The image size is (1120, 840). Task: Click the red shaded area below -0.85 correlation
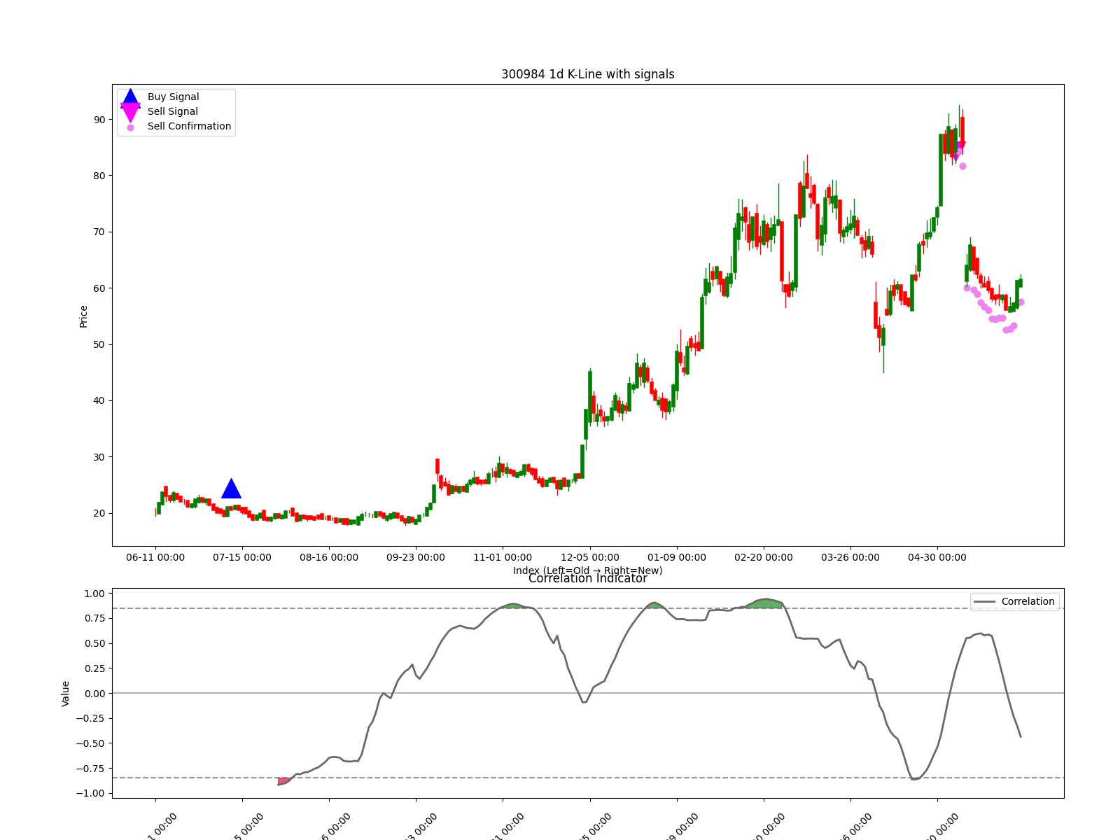[x=283, y=780]
